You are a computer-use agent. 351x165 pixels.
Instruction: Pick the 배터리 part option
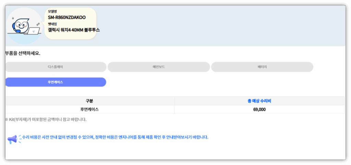[x=262, y=67]
